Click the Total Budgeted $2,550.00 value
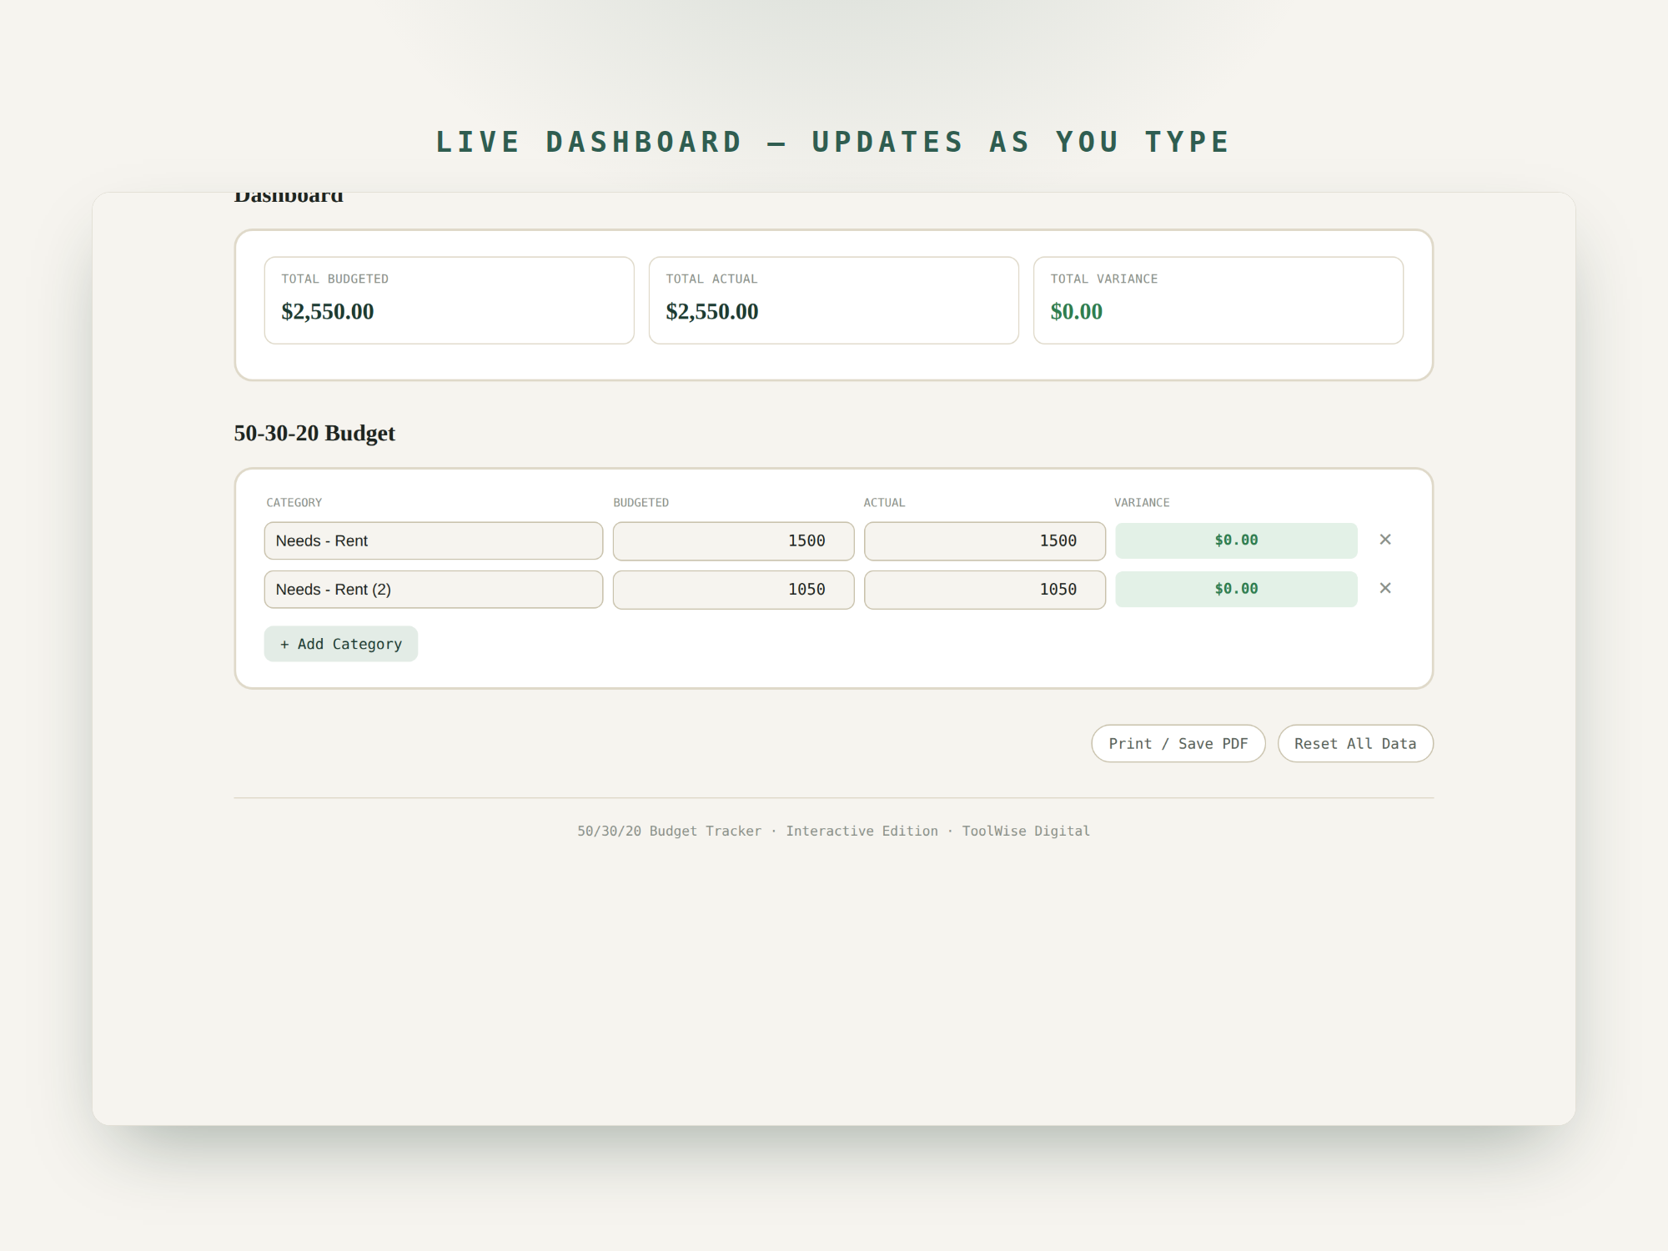The image size is (1668, 1251). pyautogui.click(x=328, y=311)
